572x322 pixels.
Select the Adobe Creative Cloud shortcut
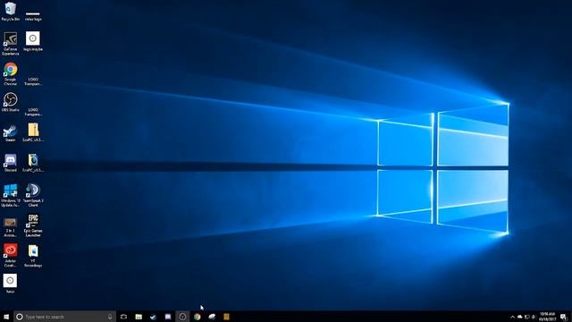coord(10,256)
